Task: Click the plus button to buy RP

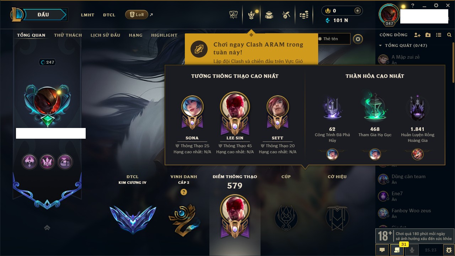Action: tap(358, 11)
